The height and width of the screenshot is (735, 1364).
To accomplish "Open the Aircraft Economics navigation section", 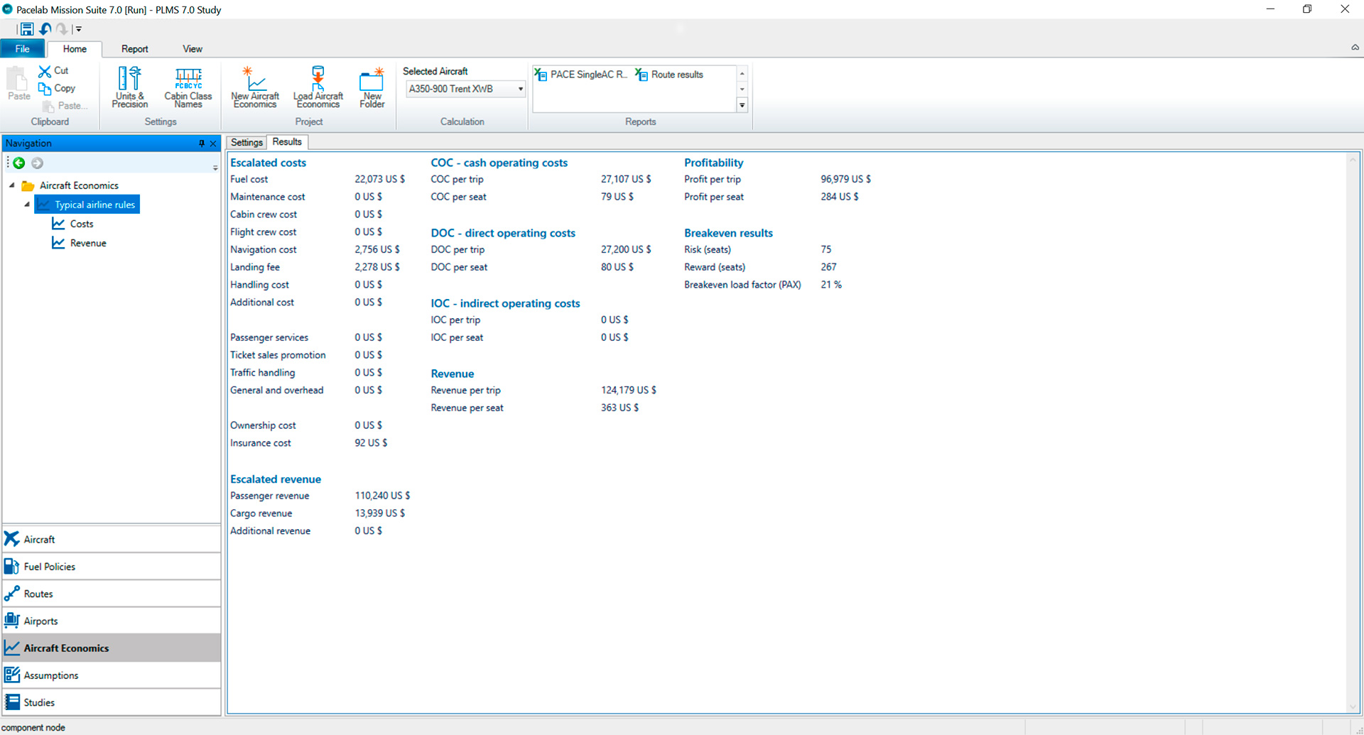I will pos(112,648).
